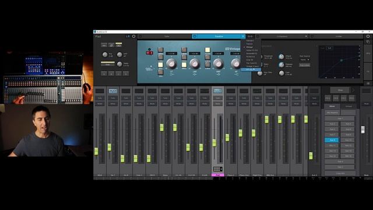Solo the Kick channel

click(100, 98)
